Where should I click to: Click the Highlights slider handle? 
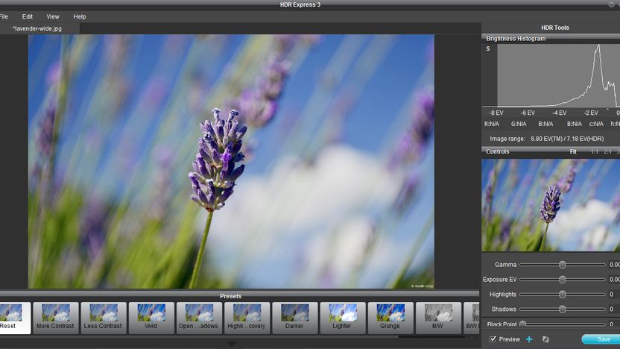563,295
